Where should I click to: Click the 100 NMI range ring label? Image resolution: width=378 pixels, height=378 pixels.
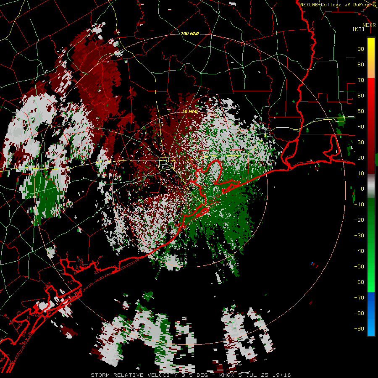tap(190, 34)
